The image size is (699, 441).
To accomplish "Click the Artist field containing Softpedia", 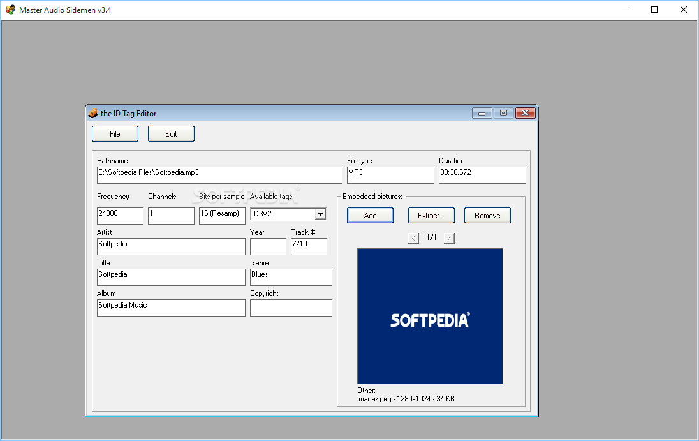I will tap(171, 246).
